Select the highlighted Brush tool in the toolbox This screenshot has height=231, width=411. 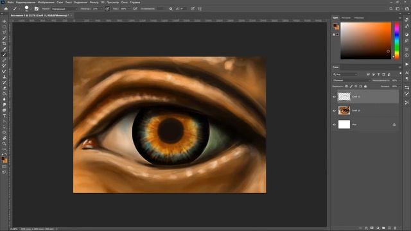(x=4, y=55)
